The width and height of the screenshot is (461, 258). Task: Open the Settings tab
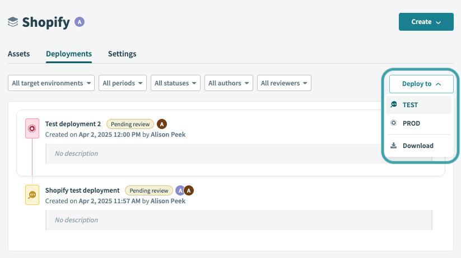tap(122, 54)
